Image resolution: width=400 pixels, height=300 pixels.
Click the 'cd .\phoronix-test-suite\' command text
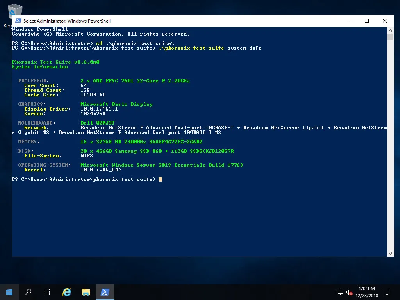(x=135, y=43)
